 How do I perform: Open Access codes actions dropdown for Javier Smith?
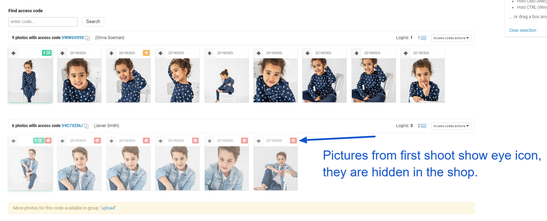(451, 126)
